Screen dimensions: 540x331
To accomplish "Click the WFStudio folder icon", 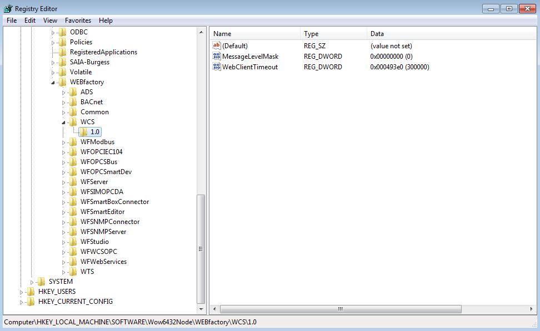I will pos(73,241).
